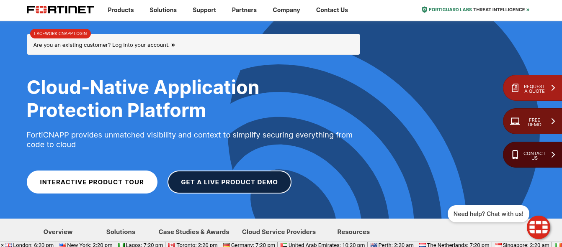Click the Germany flag icon

click(x=227, y=245)
